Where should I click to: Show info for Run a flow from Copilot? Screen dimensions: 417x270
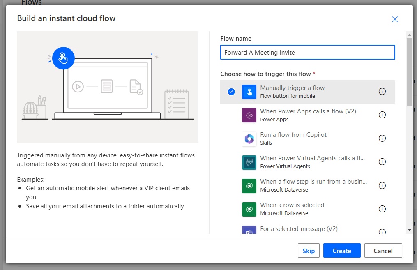(382, 138)
